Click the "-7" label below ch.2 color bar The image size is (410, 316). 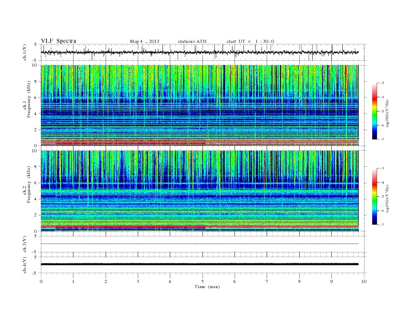[382, 225]
